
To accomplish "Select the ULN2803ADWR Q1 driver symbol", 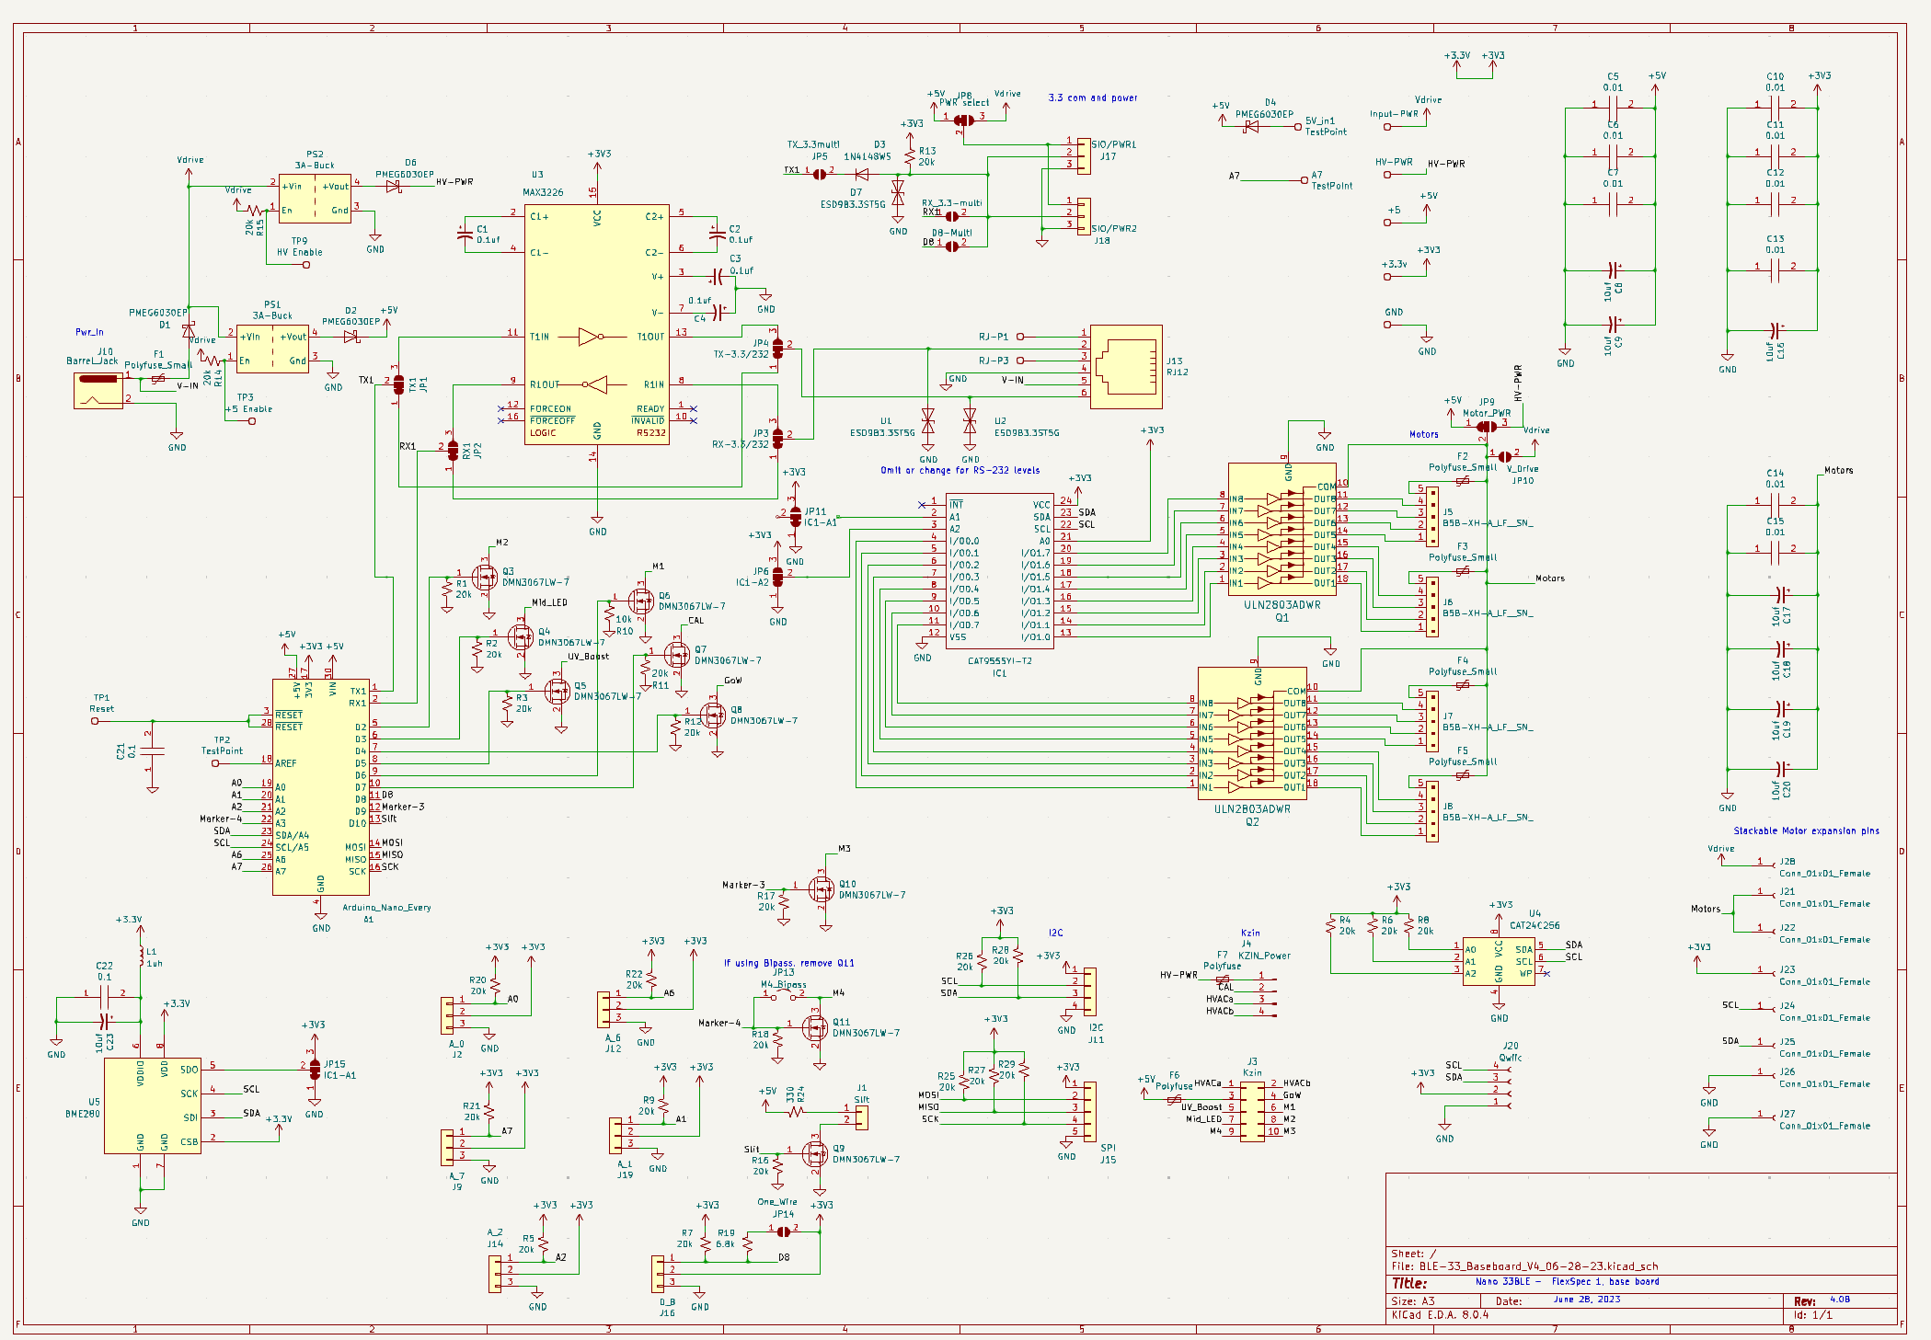I will coord(1282,529).
